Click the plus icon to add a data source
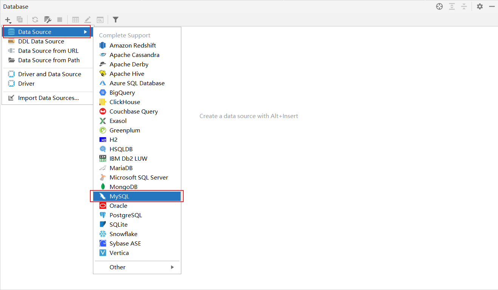Screen dimensions: 498x290 pos(8,20)
